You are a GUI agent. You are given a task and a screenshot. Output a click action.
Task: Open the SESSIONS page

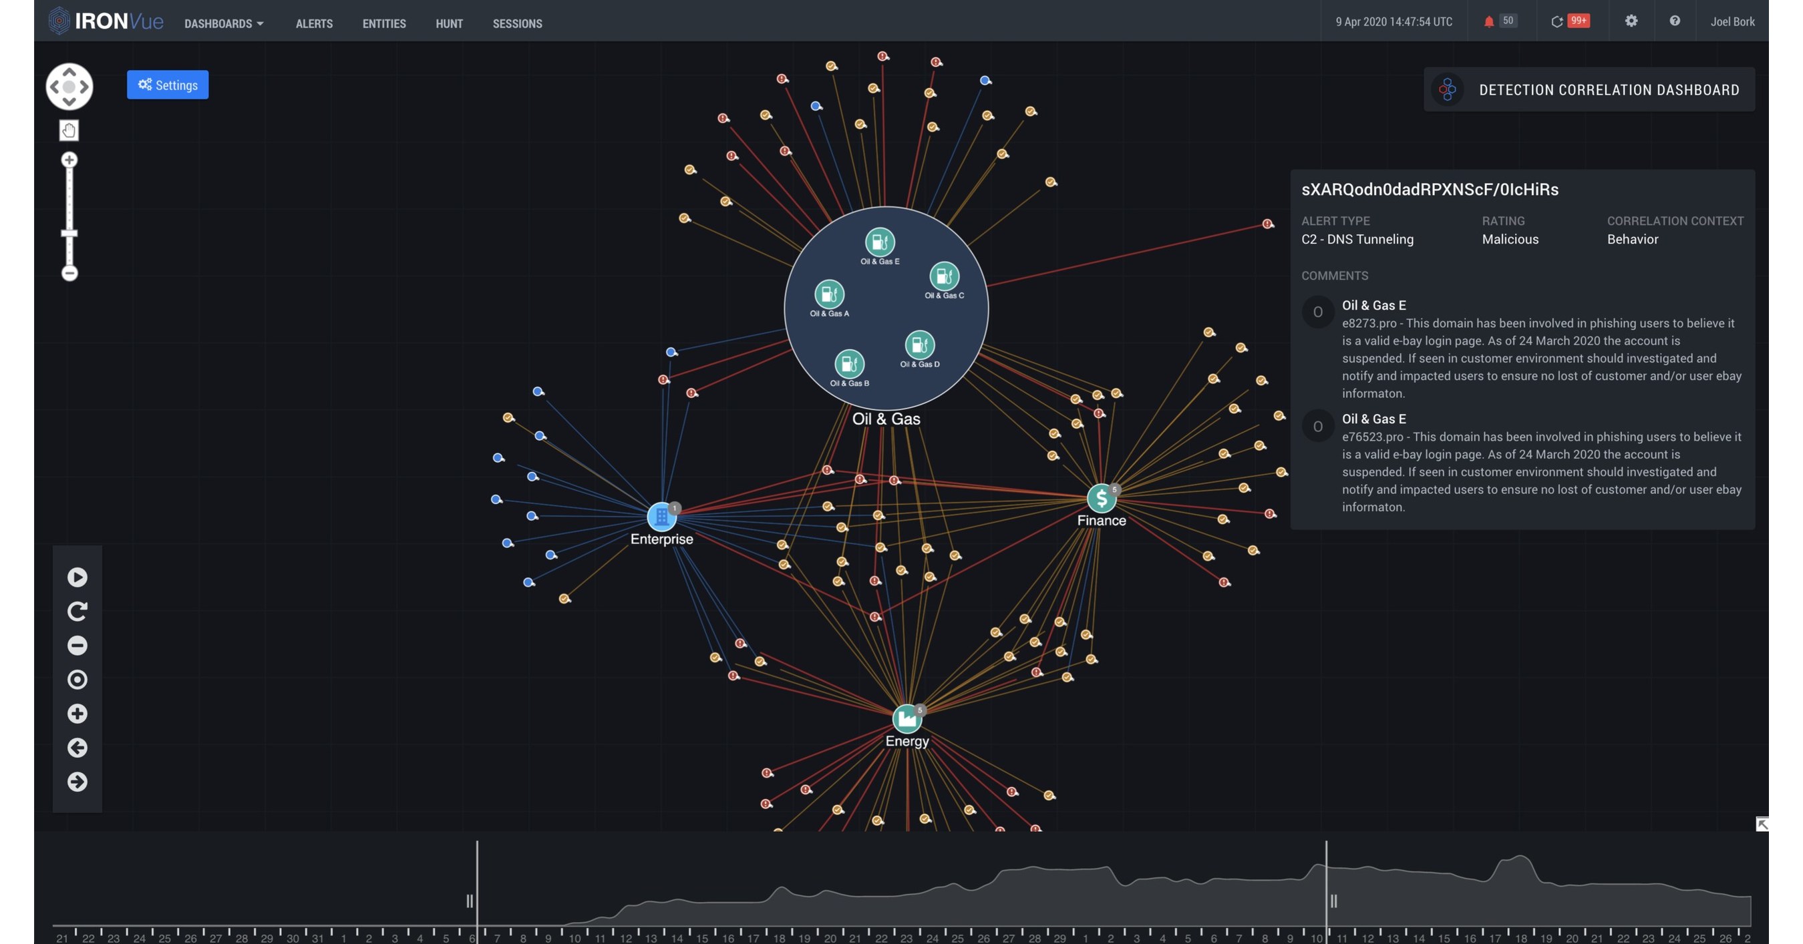click(x=517, y=23)
